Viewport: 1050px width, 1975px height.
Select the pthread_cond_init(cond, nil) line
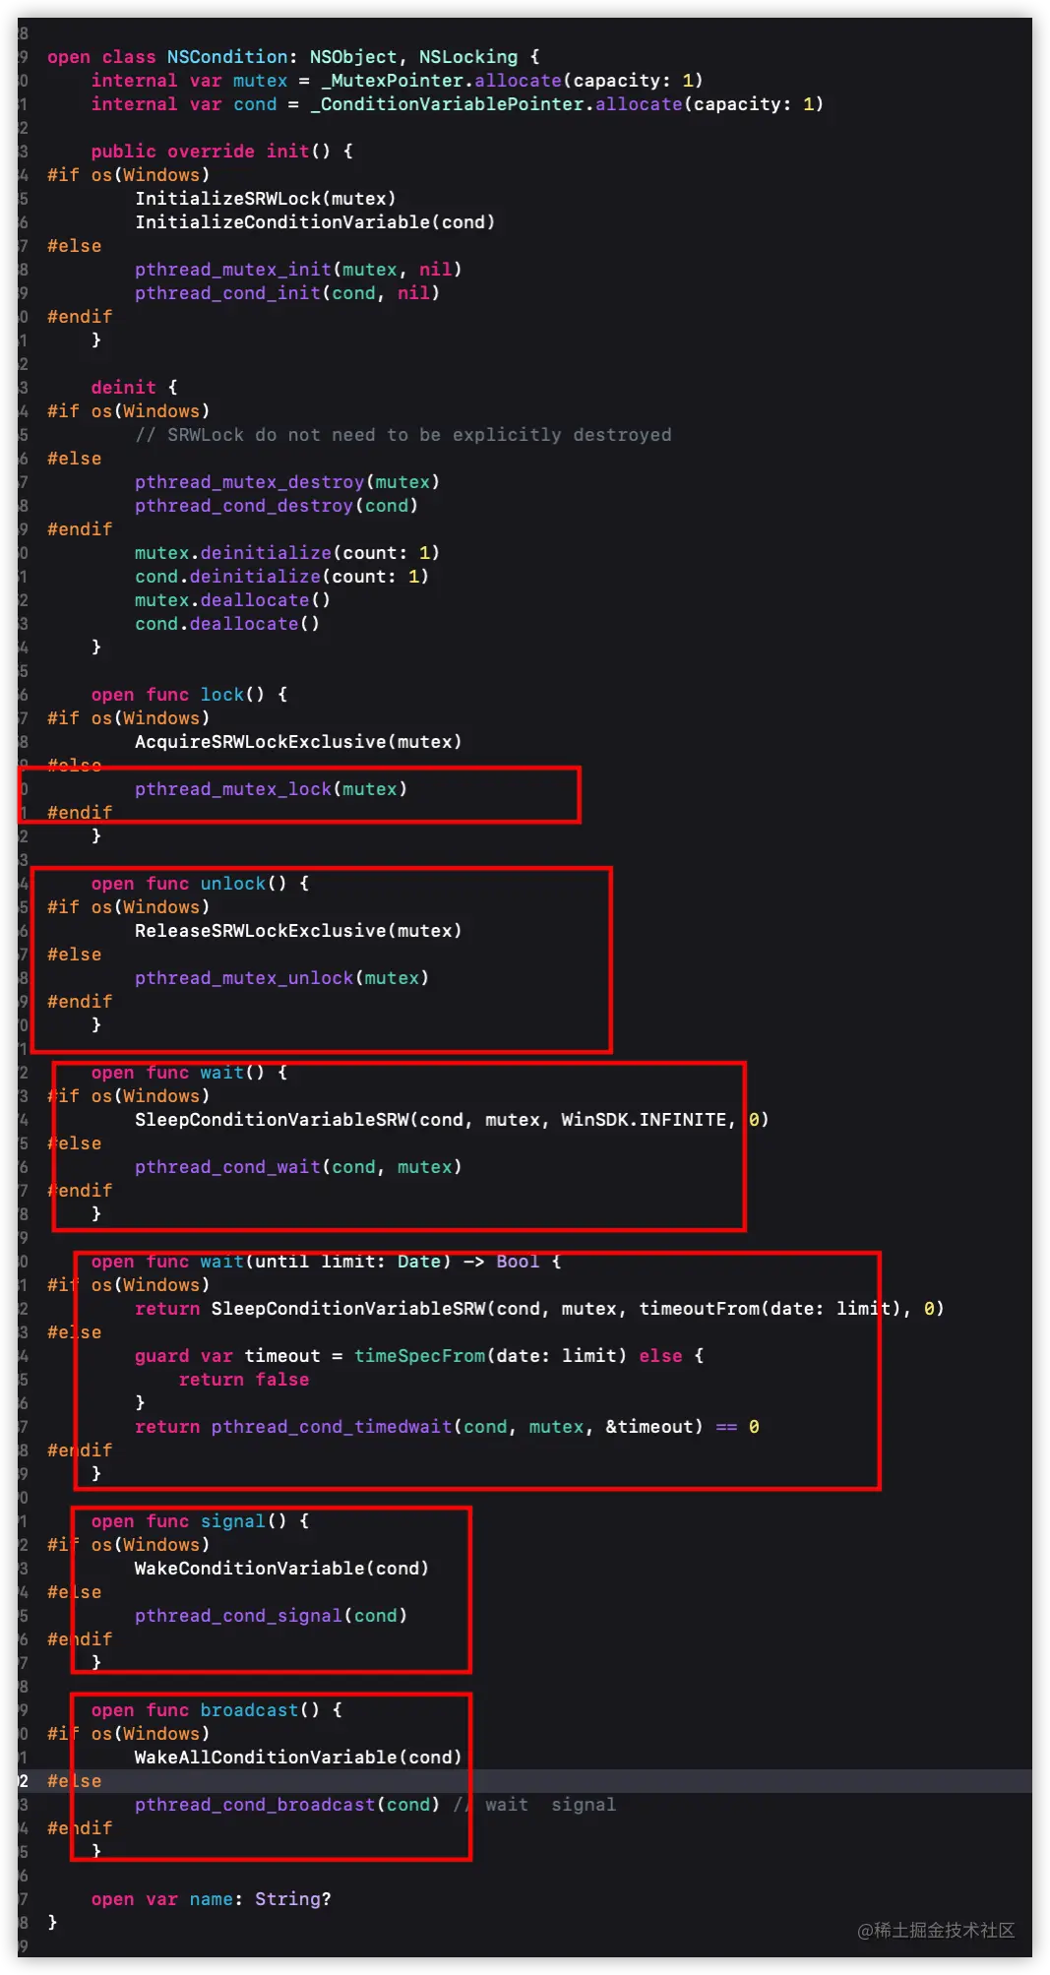pyautogui.click(x=287, y=293)
